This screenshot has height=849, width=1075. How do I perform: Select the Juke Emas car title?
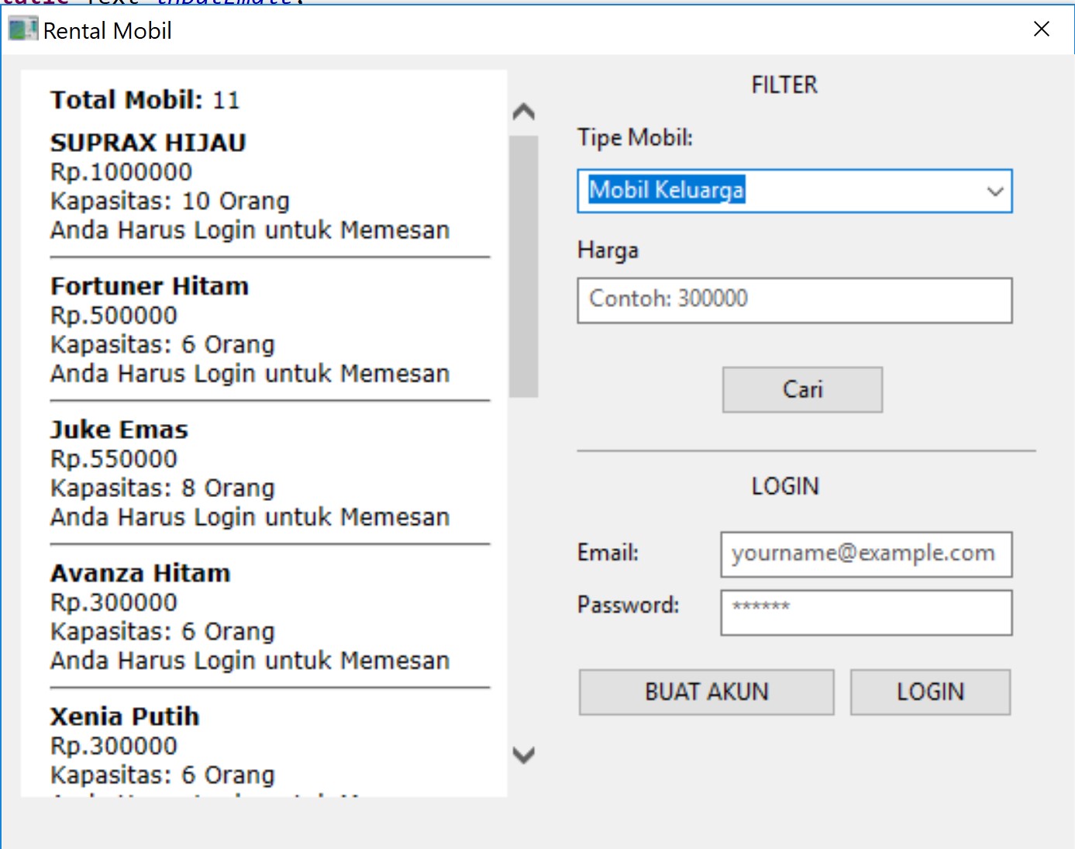tap(119, 430)
